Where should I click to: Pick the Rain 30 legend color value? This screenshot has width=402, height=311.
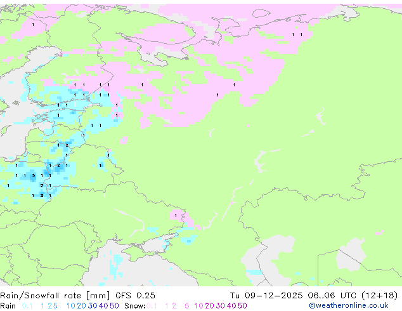tap(93, 306)
